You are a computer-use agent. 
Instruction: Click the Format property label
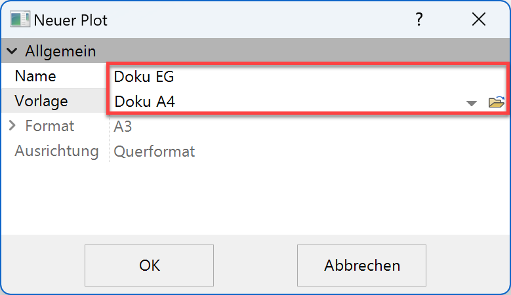[x=49, y=126]
